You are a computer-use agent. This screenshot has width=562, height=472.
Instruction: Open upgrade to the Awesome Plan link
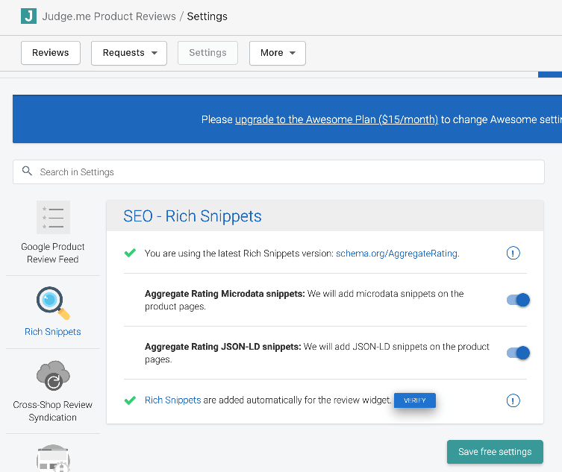337,119
